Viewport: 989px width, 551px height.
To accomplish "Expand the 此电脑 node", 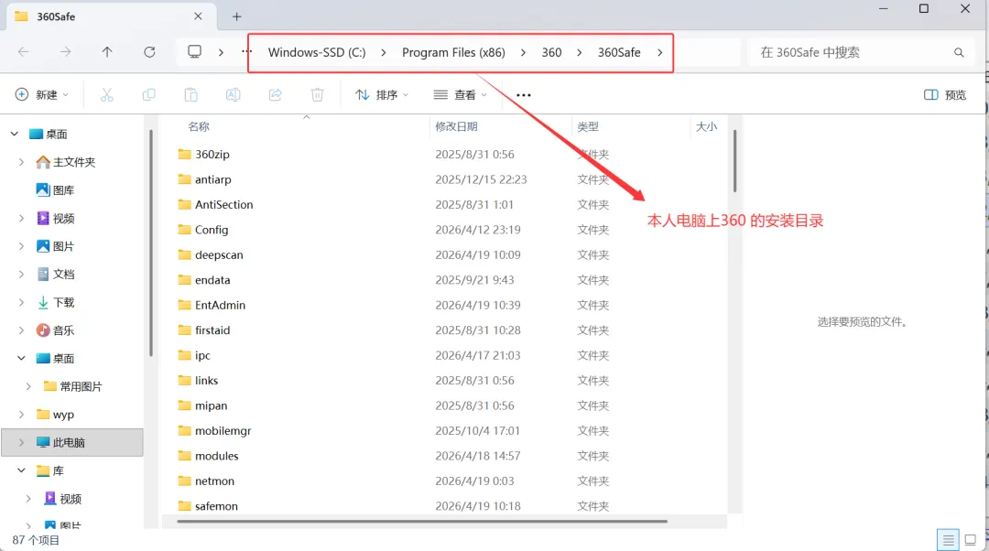I will (x=21, y=443).
